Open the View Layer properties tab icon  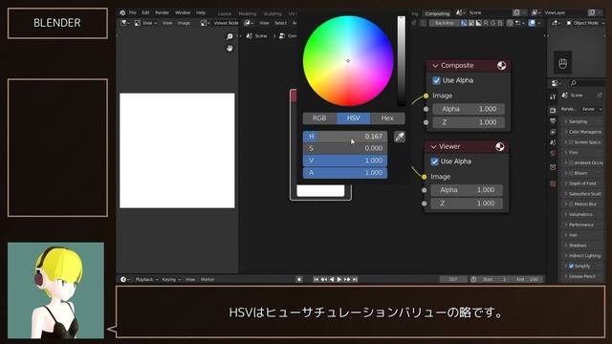[x=553, y=132]
